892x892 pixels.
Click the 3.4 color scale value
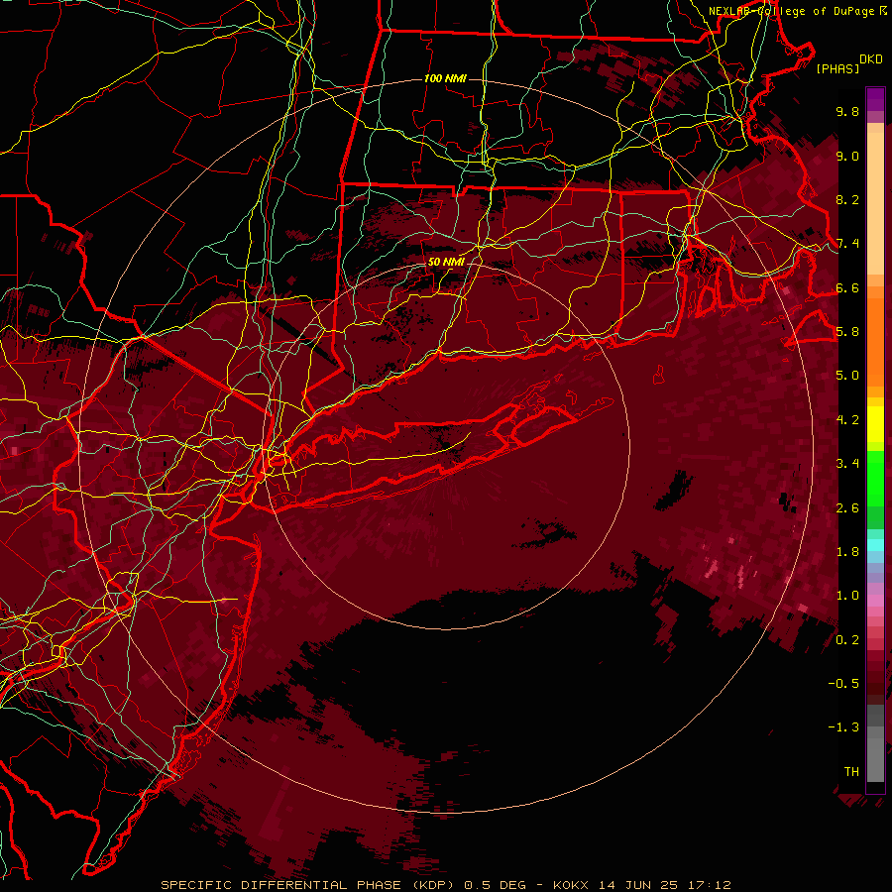pos(847,464)
